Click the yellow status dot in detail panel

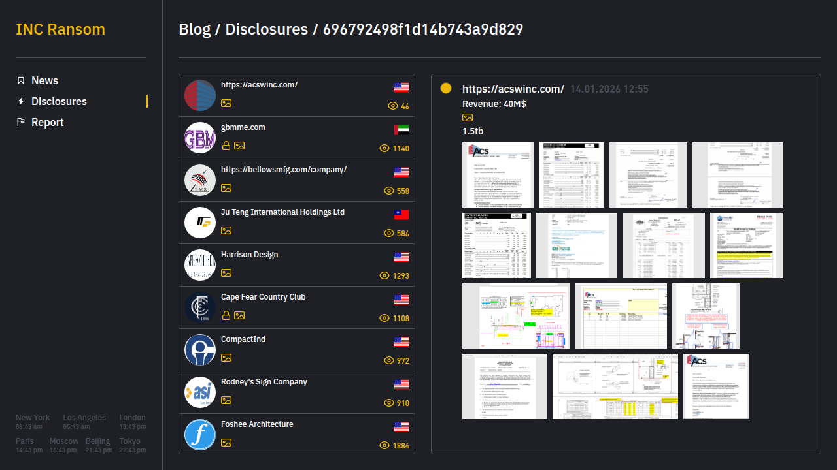446,88
